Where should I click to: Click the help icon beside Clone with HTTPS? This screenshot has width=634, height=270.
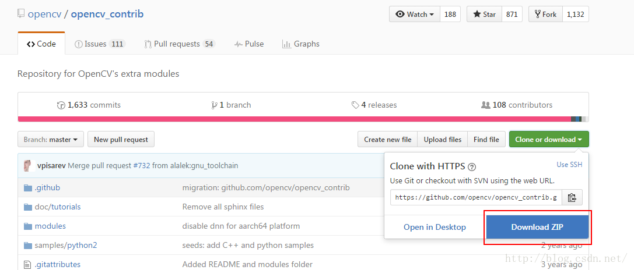click(471, 166)
